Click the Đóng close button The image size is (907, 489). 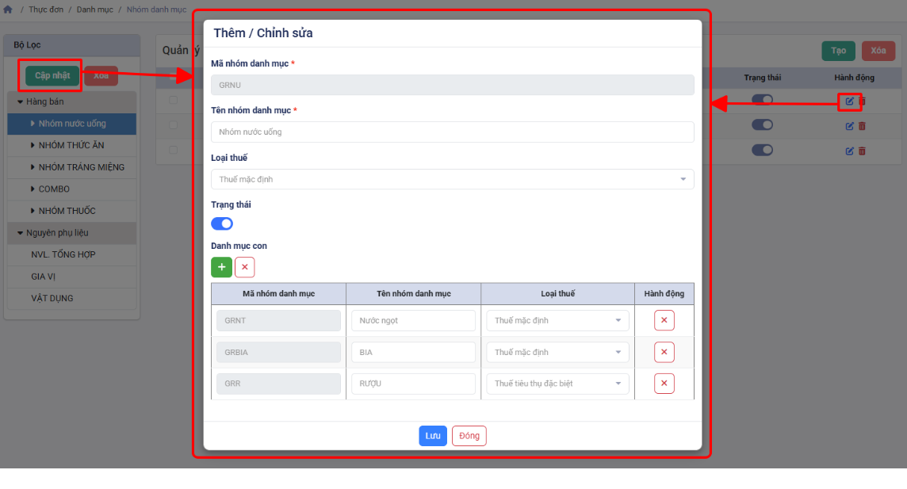pos(469,436)
